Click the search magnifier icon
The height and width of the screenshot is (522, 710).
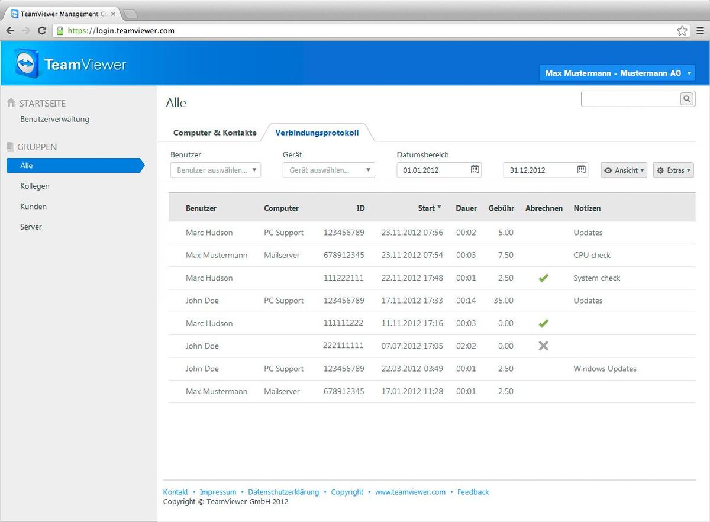(686, 99)
